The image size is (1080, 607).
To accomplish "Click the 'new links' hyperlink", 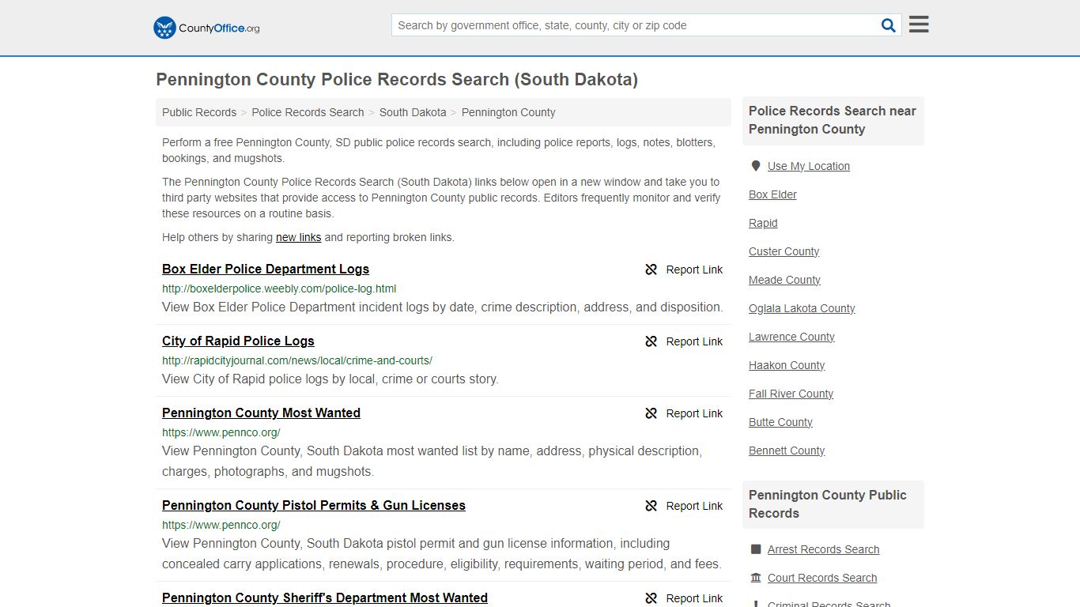I will pos(298,237).
